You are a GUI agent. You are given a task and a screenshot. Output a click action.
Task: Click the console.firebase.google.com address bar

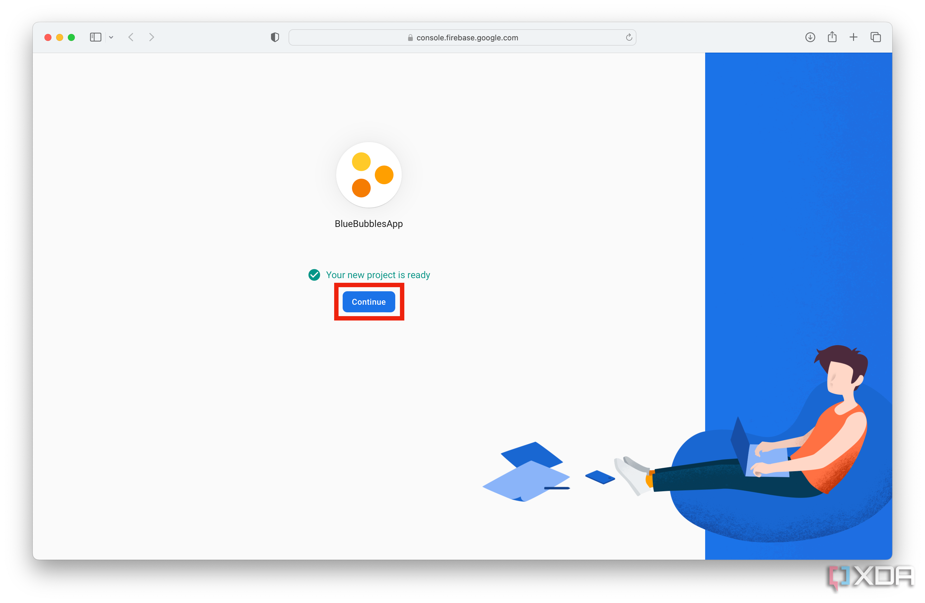click(466, 38)
